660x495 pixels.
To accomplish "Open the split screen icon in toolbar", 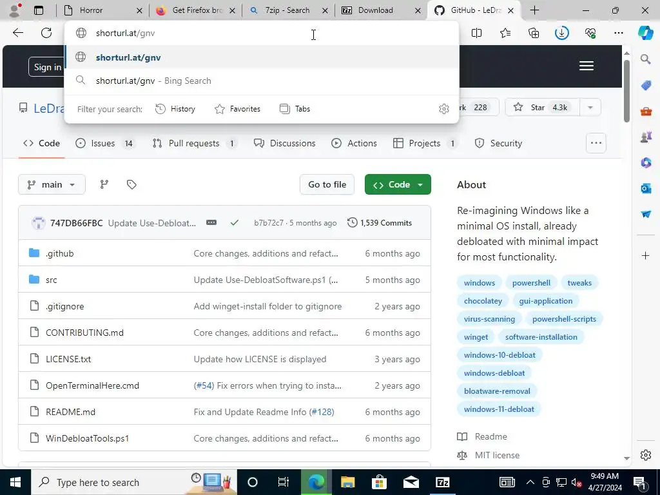I will point(476,33).
